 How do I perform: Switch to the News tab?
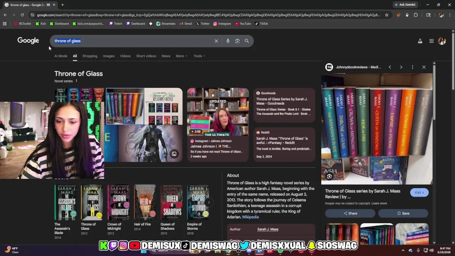[x=166, y=56]
